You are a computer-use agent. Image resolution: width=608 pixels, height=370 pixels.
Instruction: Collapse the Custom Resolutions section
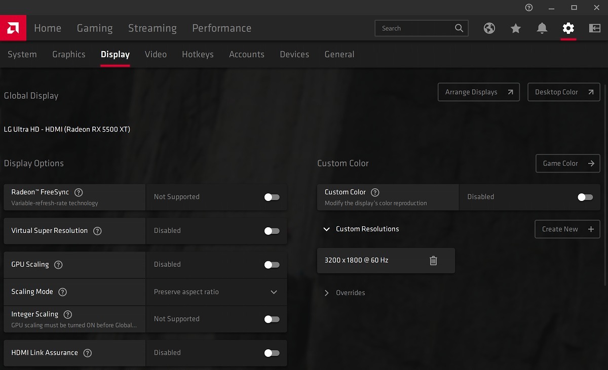(327, 229)
